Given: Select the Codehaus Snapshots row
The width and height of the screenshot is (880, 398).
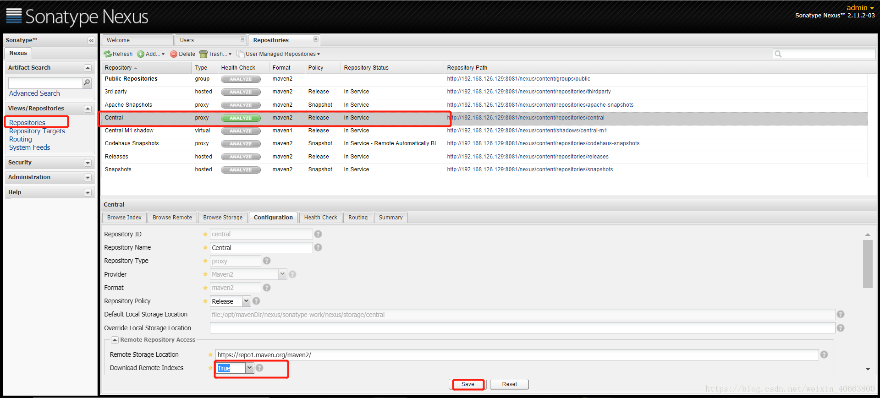Looking at the screenshot, I should pos(484,143).
